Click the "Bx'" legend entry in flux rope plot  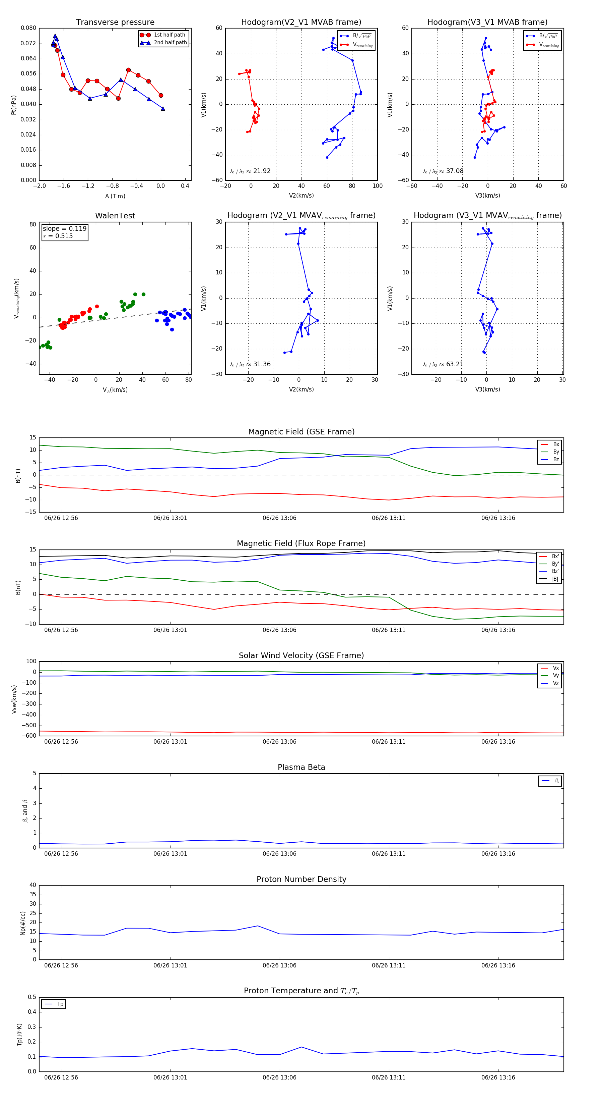pyautogui.click(x=549, y=557)
